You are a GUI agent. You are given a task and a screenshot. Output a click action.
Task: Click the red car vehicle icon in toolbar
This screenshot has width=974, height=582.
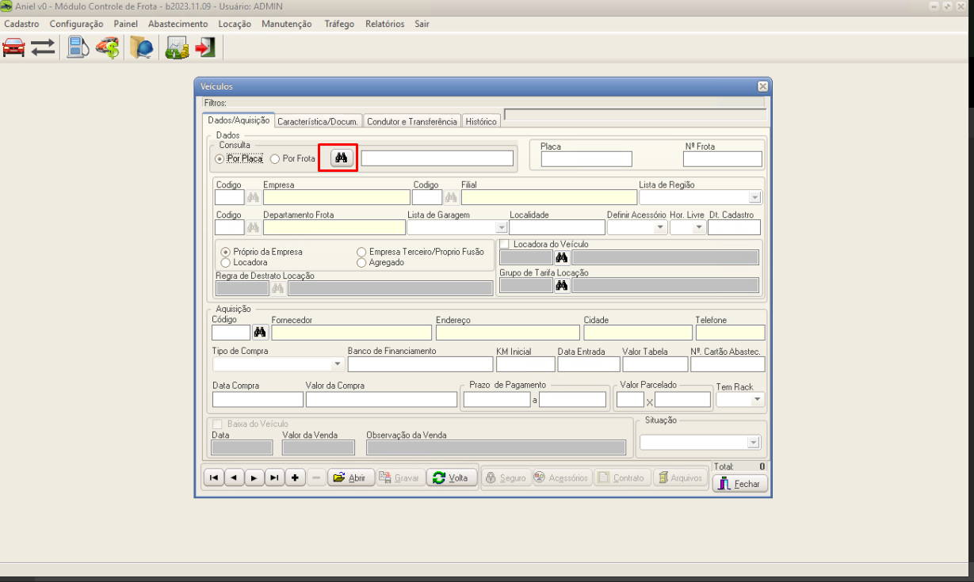pos(13,48)
